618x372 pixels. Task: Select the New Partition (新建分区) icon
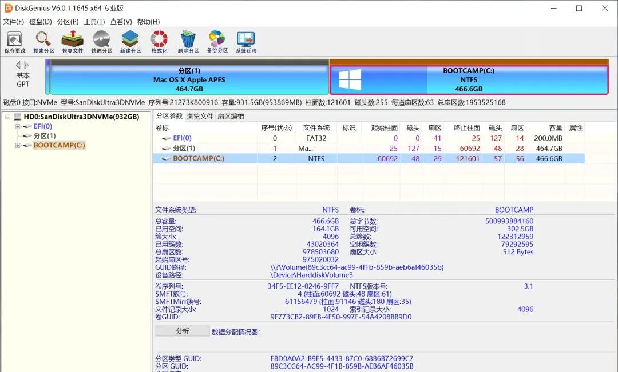(x=130, y=42)
